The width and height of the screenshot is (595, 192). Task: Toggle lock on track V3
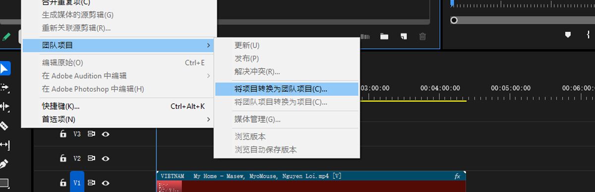tap(63, 134)
